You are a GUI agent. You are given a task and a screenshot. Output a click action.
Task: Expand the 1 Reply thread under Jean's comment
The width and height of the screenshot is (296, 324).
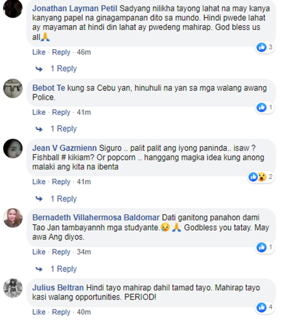[x=64, y=199]
